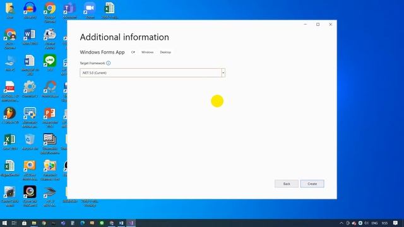Select the stacked windows desktop shortcut
The width and height of the screenshot is (404, 227).
(x=50, y=144)
